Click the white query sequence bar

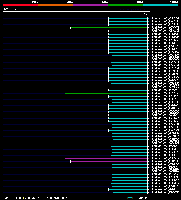pyautogui.click(x=76, y=12)
